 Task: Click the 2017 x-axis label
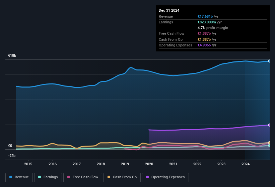pyautogui.click(x=77, y=164)
